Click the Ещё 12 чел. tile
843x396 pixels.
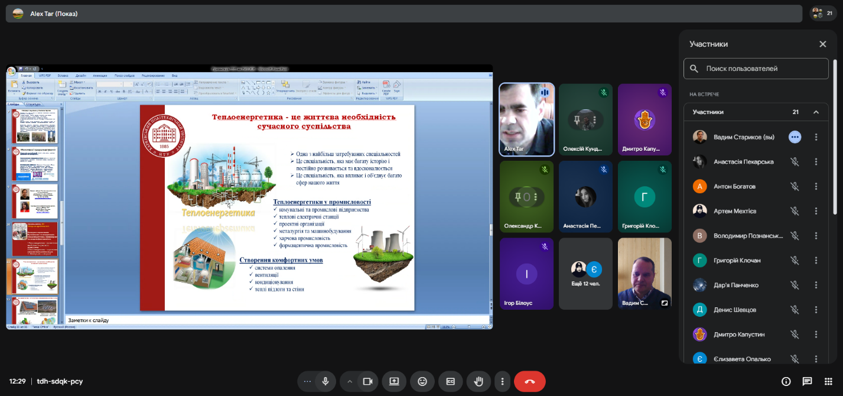coord(585,274)
